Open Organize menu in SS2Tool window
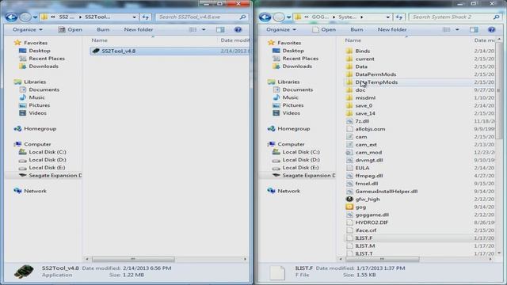This screenshot has height=285, width=507. point(28,29)
